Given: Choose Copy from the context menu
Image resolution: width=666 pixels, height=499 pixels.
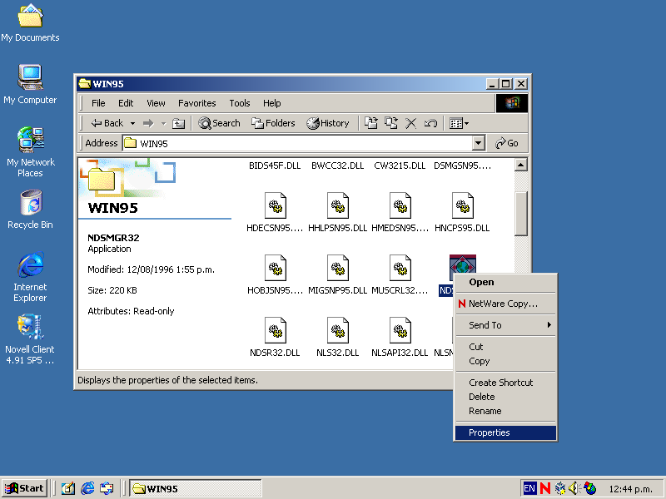Looking at the screenshot, I should [x=505, y=361].
